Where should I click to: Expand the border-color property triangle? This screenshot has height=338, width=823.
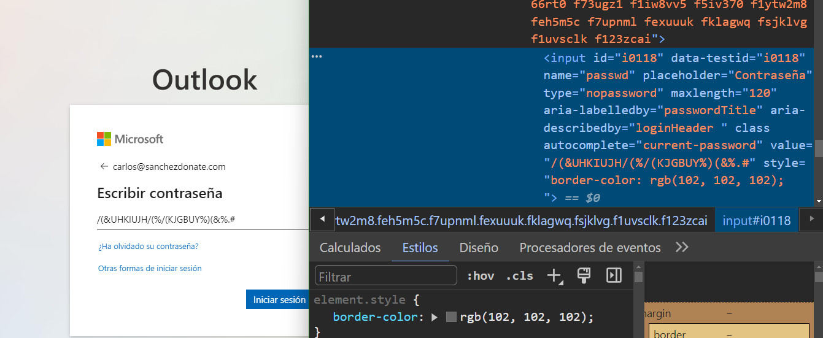(435, 317)
